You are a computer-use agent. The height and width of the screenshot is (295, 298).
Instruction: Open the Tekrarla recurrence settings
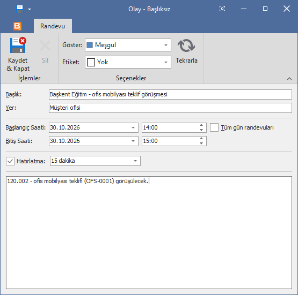coord(186,51)
